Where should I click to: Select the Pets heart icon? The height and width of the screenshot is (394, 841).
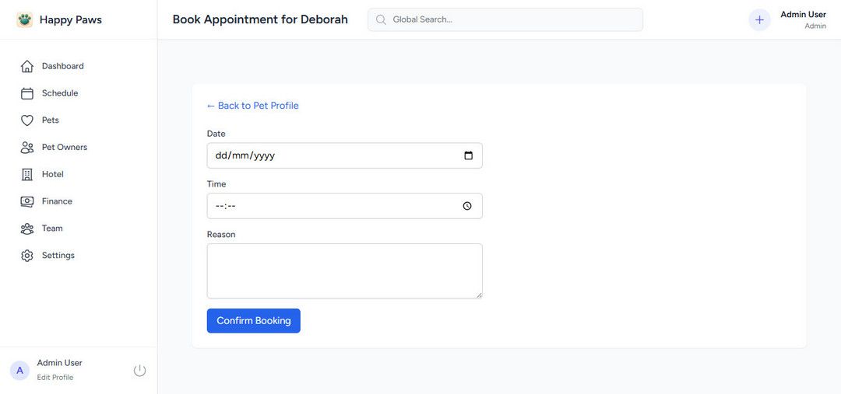click(27, 120)
